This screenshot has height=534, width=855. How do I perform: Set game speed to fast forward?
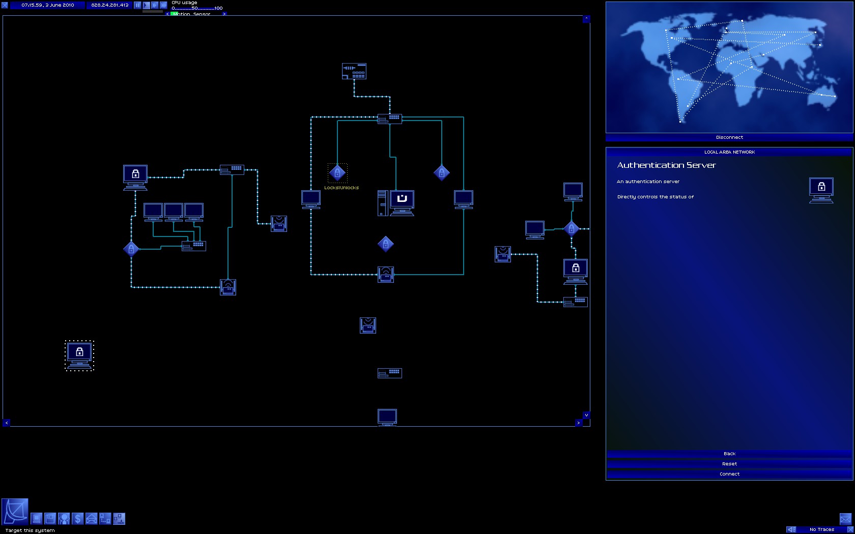coord(155,5)
